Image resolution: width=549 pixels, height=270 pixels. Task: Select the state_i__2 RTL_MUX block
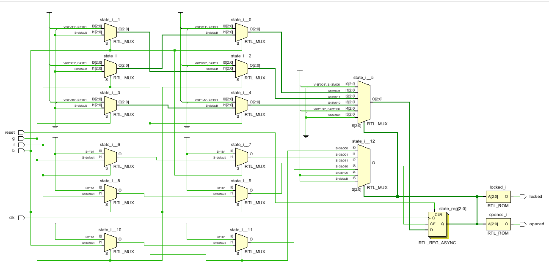click(x=241, y=68)
